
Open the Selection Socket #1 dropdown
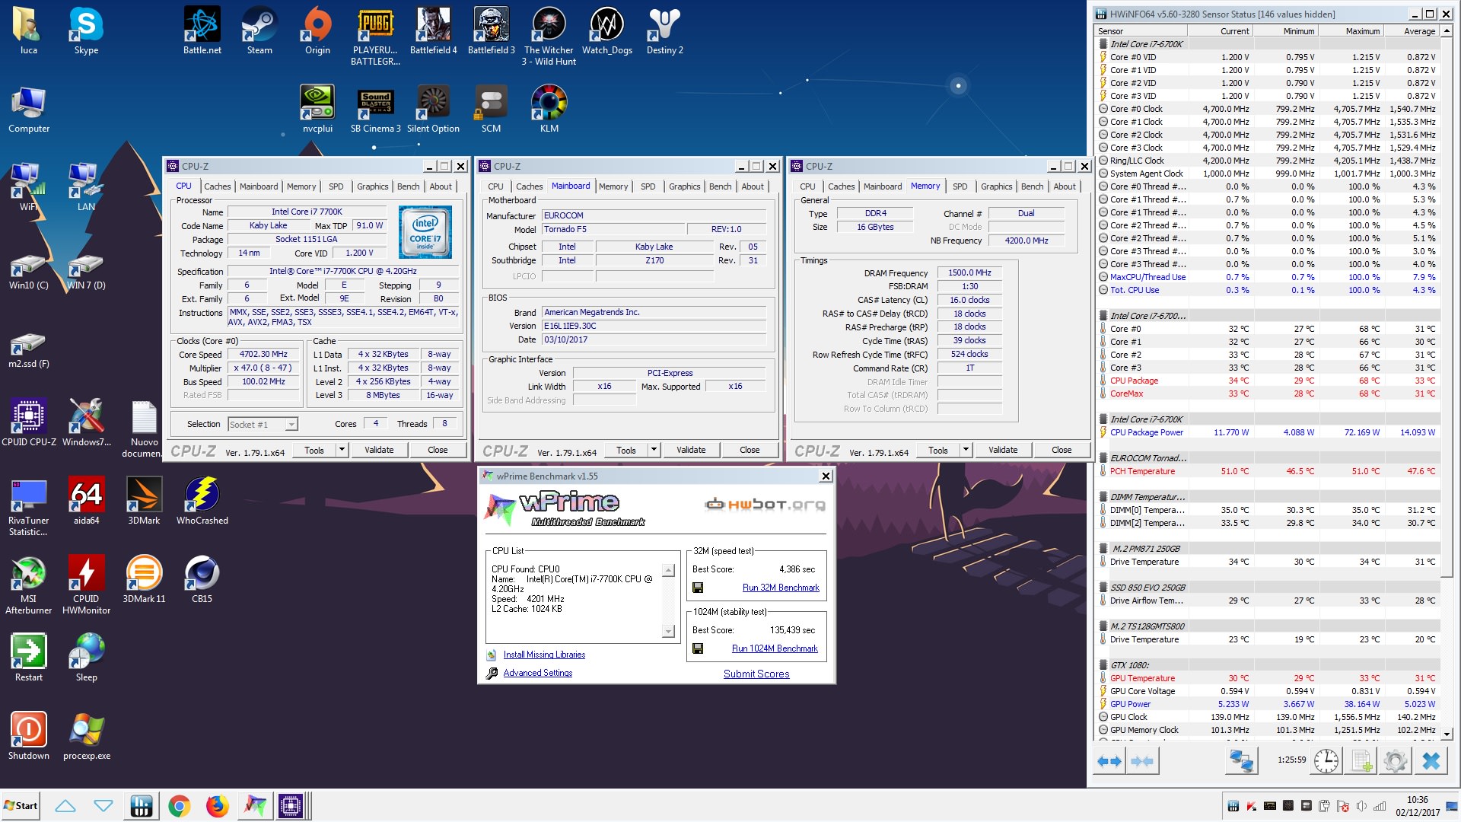tap(263, 424)
